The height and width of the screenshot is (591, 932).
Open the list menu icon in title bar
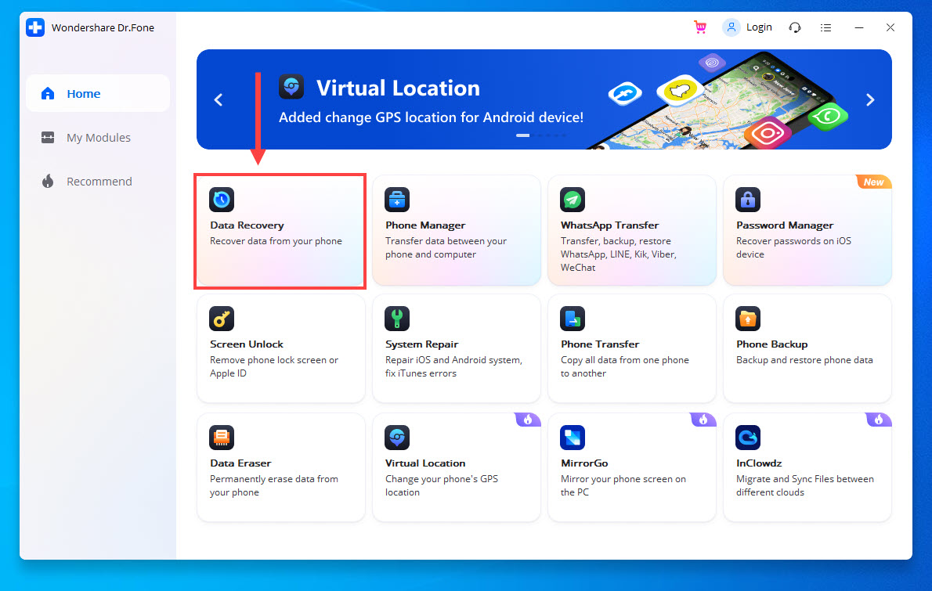pyautogui.click(x=825, y=27)
